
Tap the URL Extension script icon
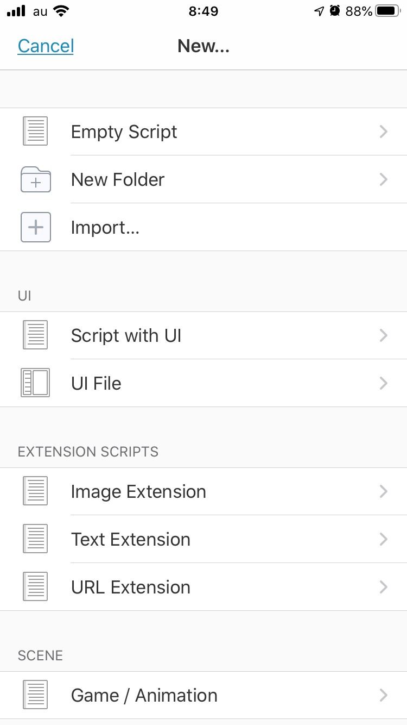point(35,587)
